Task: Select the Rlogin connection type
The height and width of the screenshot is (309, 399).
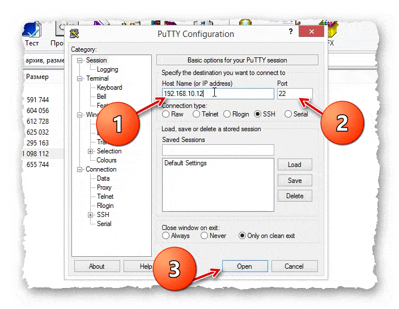Action: 227,114
